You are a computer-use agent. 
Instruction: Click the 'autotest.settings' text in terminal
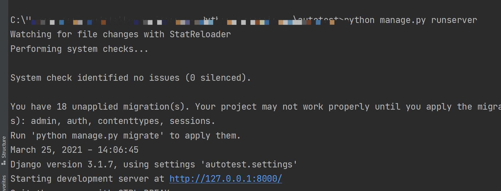249,164
